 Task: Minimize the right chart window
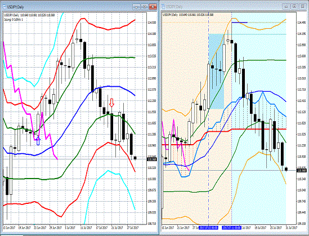[286, 7]
